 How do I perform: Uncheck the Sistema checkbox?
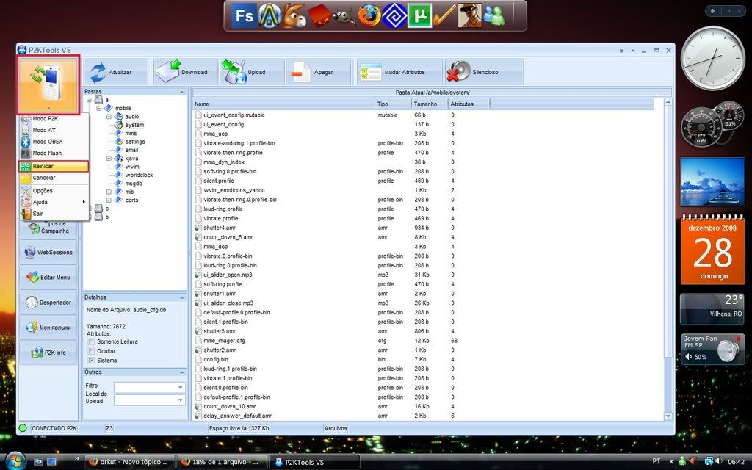[x=91, y=361]
